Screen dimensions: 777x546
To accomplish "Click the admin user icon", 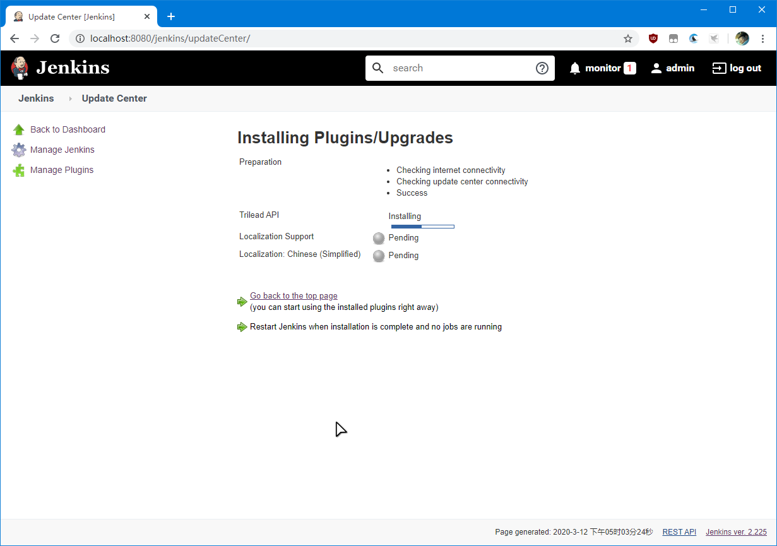I will (x=656, y=68).
